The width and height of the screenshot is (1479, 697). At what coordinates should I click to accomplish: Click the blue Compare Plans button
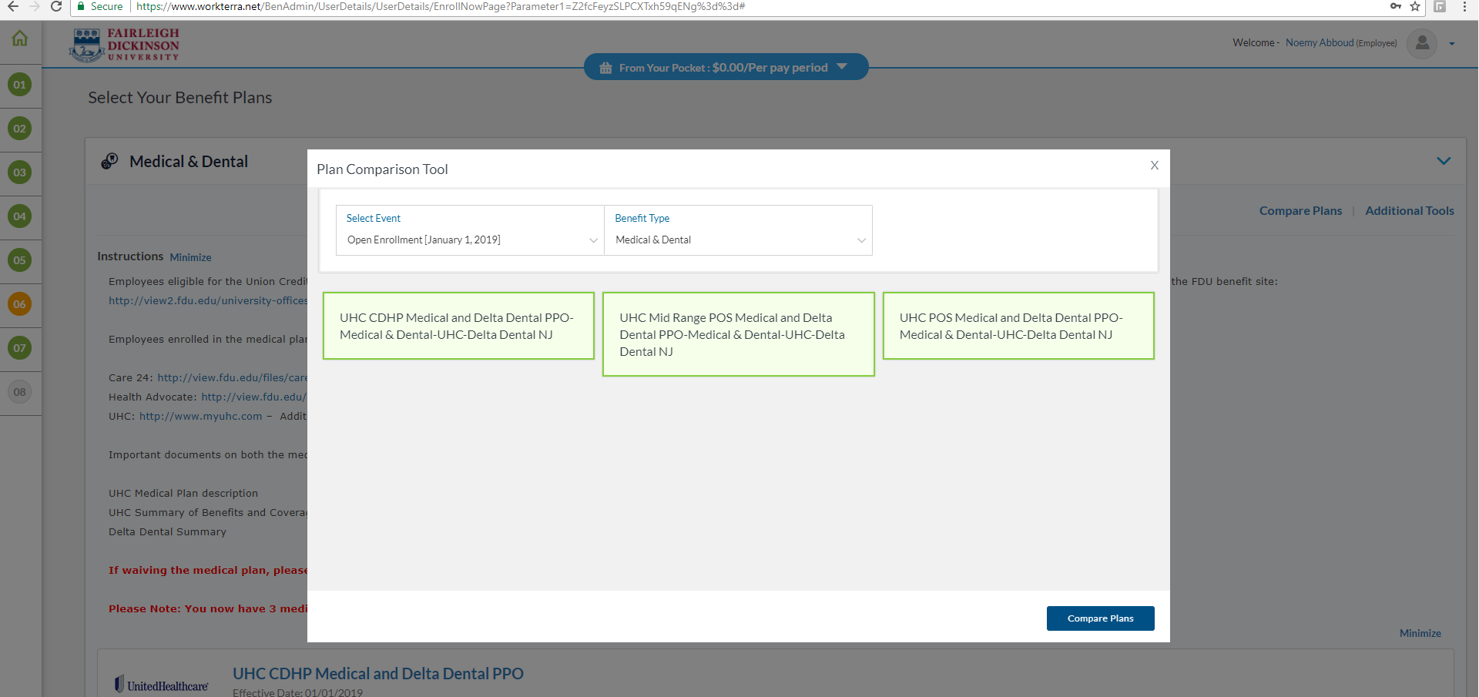(1100, 618)
